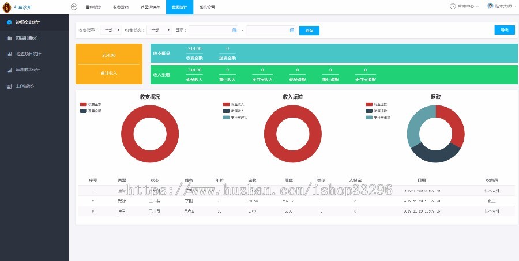Screen dimensions: 519x261
Task: Toggle 收费金额 legend in 收支概况 chart
Action: tap(91, 104)
